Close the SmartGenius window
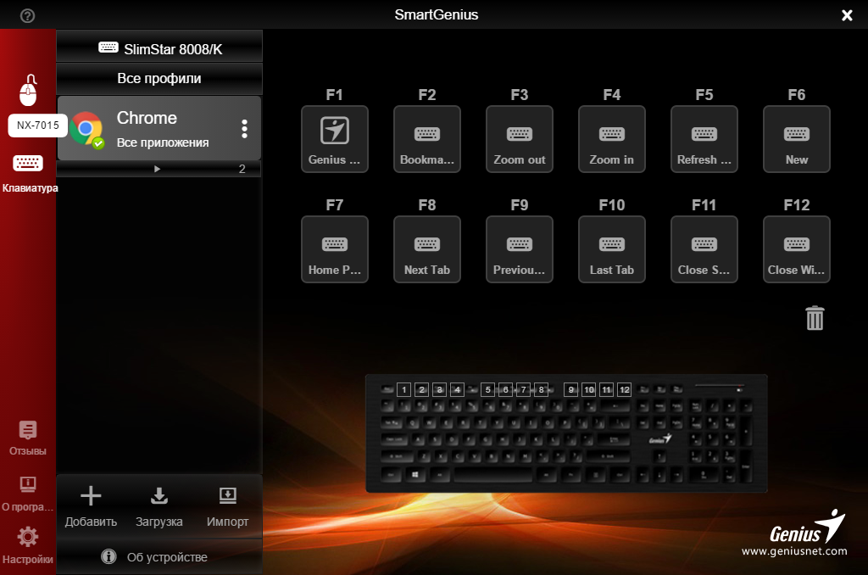Screen dimensions: 868x575 click(x=847, y=15)
